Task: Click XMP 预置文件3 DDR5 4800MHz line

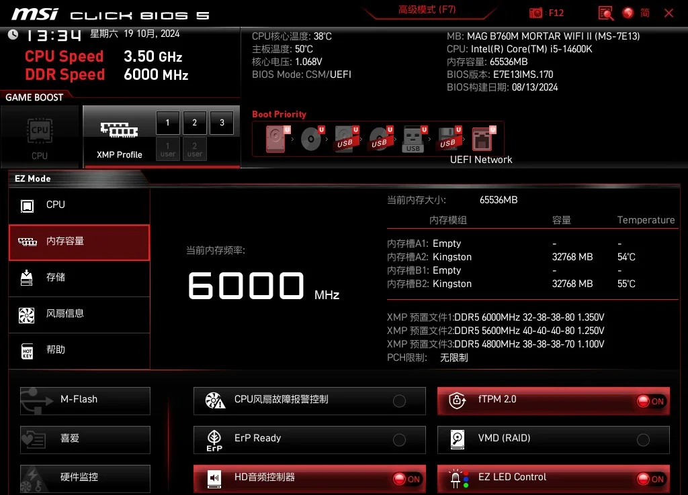Action: [x=496, y=344]
